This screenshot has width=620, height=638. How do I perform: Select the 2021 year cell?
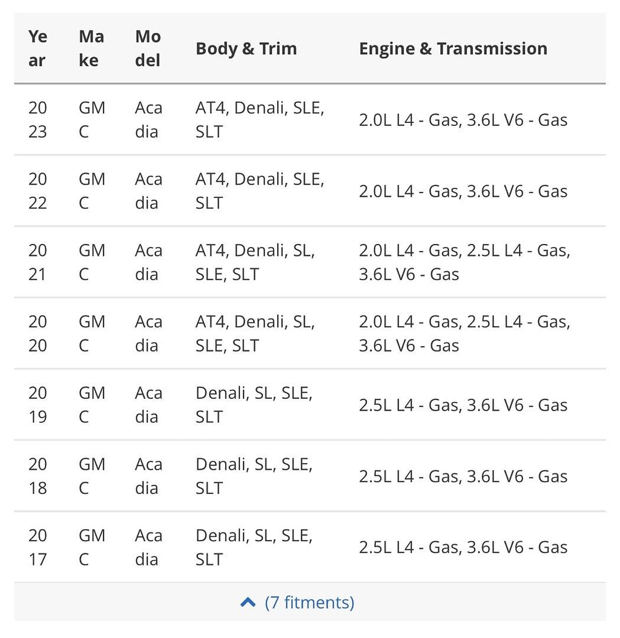tap(38, 262)
